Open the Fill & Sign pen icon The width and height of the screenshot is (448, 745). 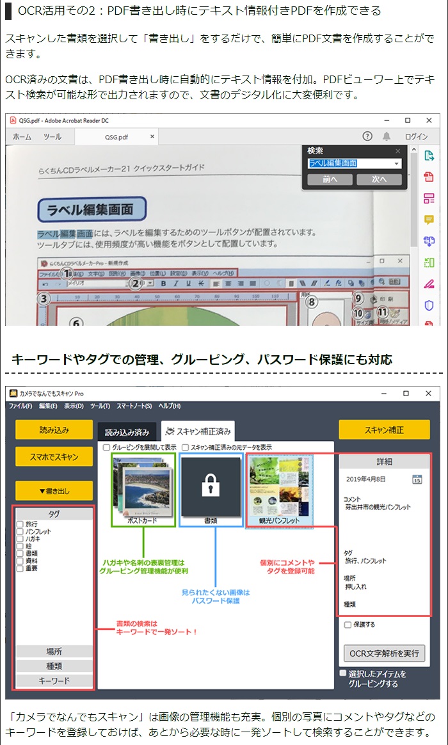point(429,284)
